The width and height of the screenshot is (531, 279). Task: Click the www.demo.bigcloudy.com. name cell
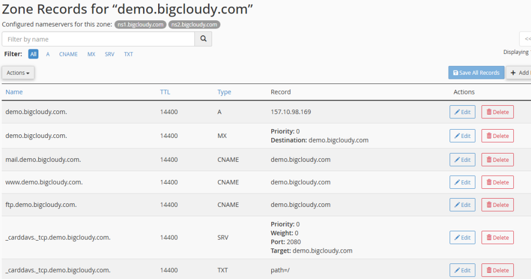coord(44,182)
